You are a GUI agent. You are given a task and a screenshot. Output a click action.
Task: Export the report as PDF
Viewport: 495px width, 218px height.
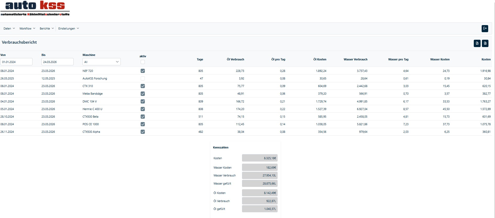click(x=477, y=43)
